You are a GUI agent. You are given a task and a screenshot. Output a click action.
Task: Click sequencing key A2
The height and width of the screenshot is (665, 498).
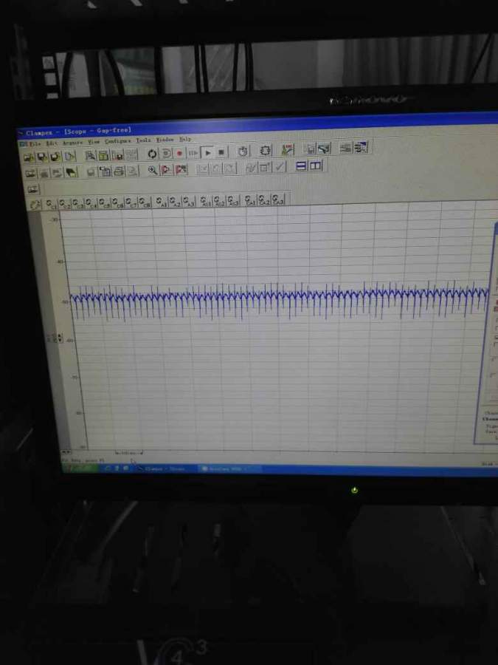(174, 200)
